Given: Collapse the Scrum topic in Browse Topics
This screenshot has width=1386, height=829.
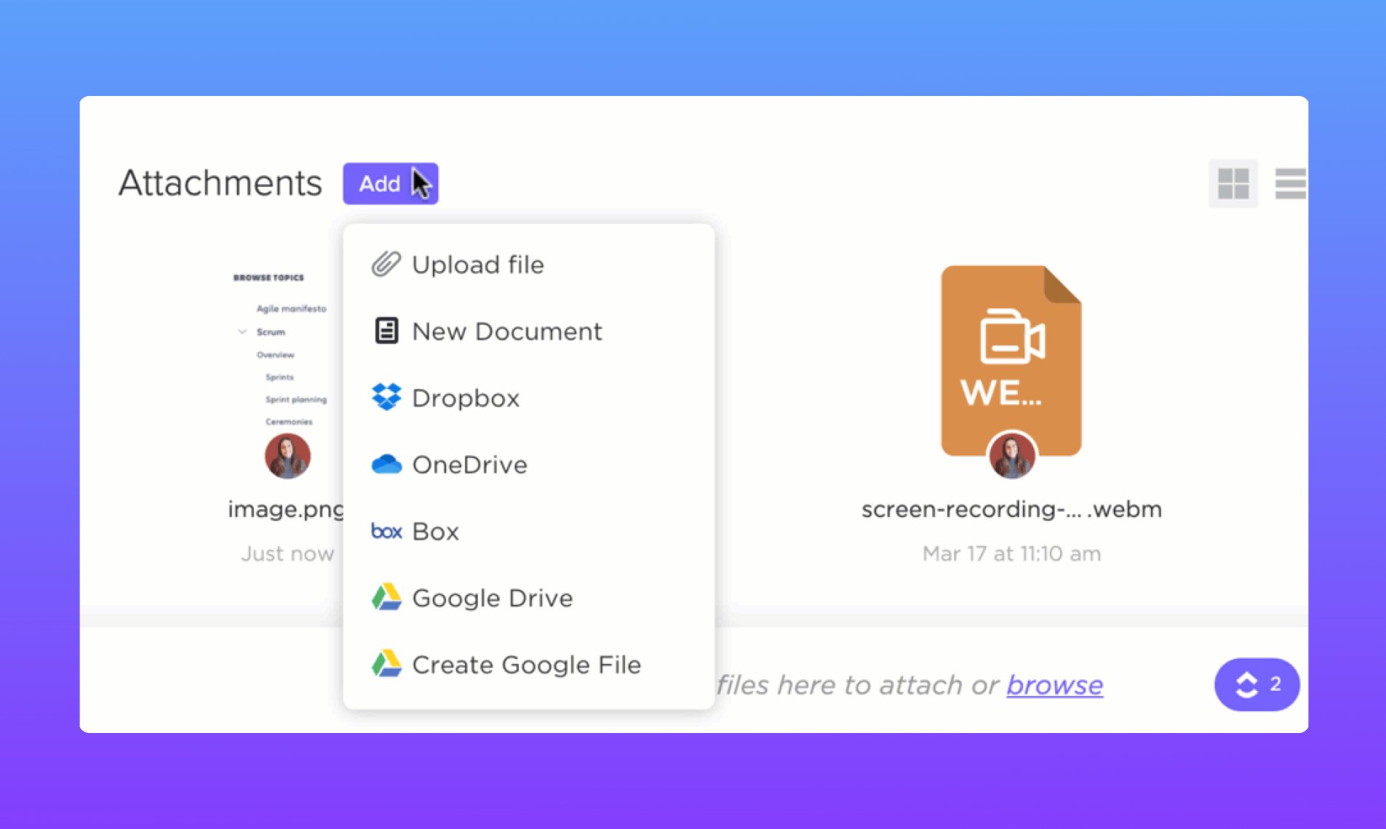Looking at the screenshot, I should pos(242,332).
